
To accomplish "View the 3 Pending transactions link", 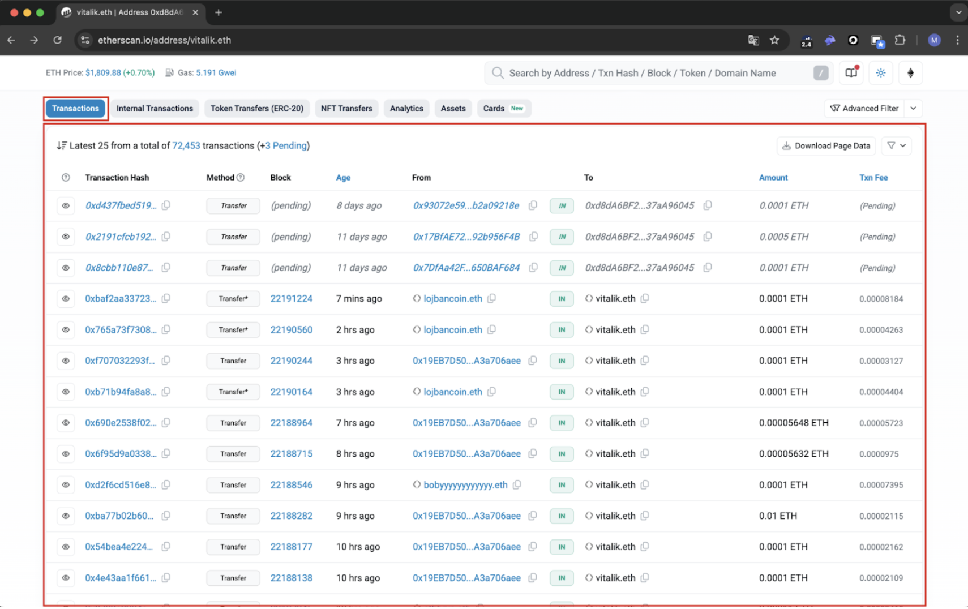I will point(286,145).
